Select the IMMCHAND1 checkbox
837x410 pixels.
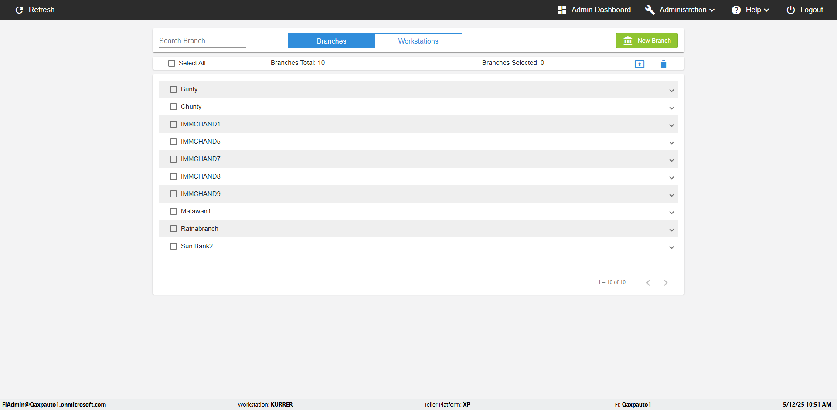tap(174, 124)
